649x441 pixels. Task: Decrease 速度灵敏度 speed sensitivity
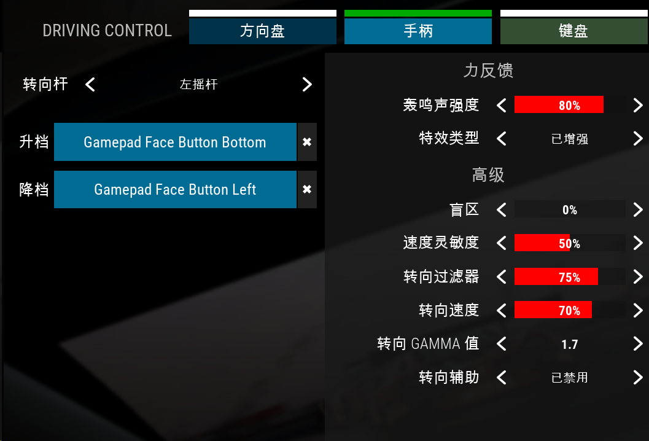502,243
